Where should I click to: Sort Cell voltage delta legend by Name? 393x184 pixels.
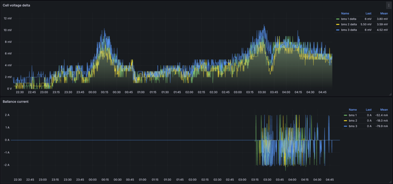coord(345,13)
